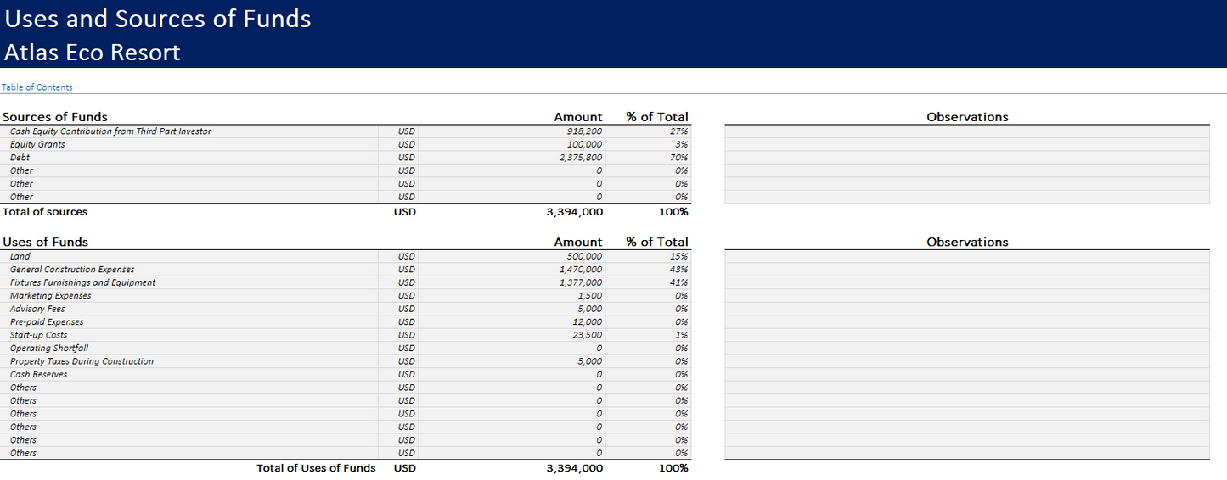Image resolution: width=1227 pixels, height=480 pixels.
Task: Select the Cash Reserves label cell
Action: pyautogui.click(x=39, y=374)
